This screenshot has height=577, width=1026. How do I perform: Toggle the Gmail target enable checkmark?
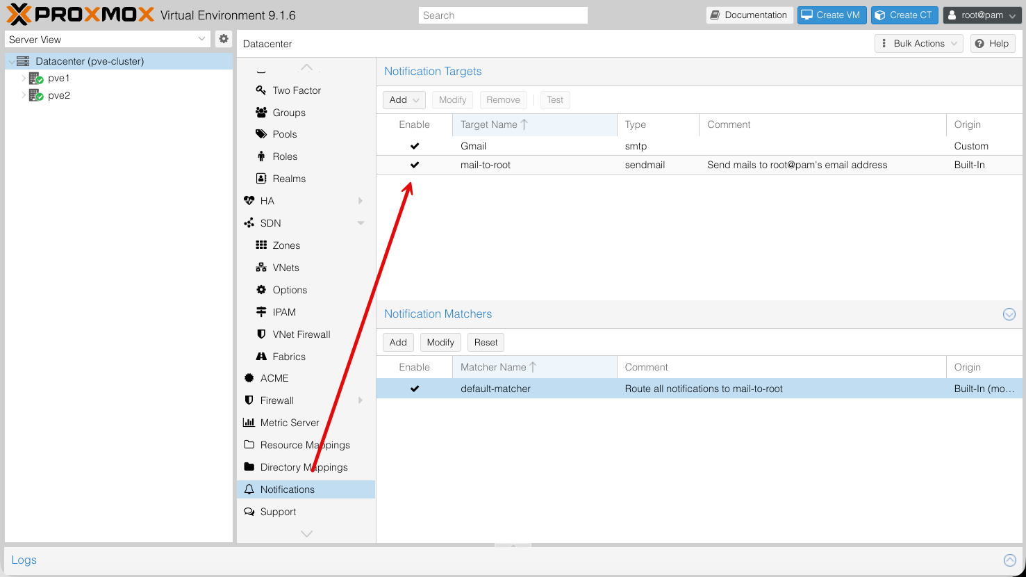click(x=415, y=146)
